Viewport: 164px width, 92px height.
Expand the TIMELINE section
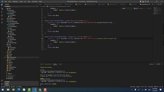(7, 85)
